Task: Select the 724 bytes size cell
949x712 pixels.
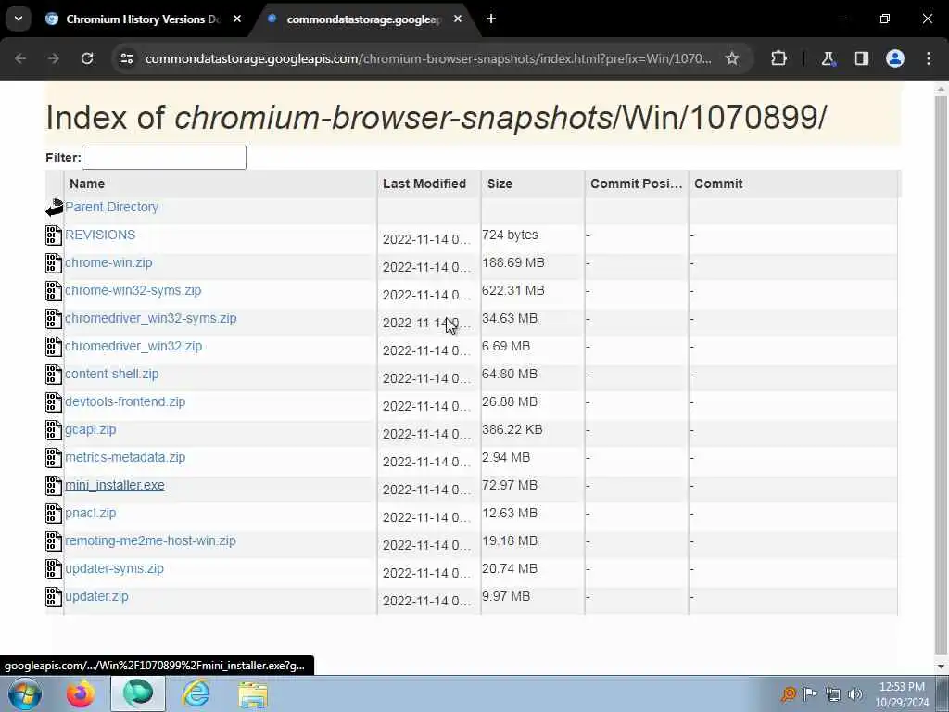Action: pyautogui.click(x=510, y=235)
